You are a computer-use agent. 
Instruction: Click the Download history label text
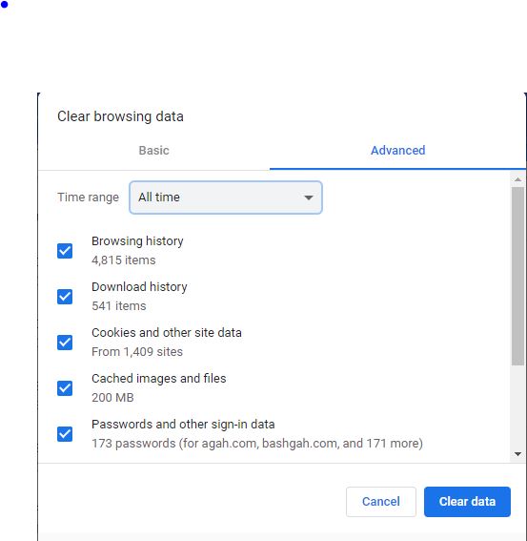pyautogui.click(x=139, y=287)
